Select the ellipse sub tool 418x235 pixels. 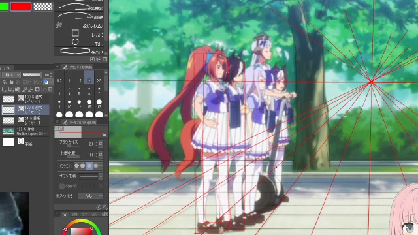coord(75,42)
